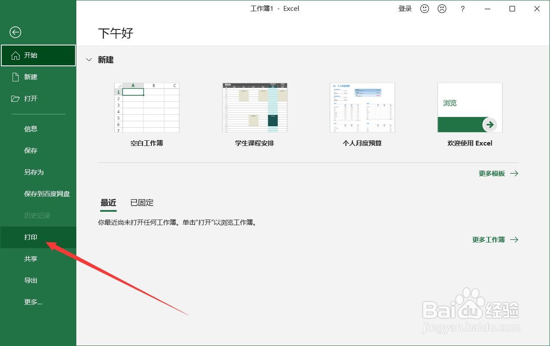Image resolution: width=550 pixels, height=346 pixels.
Task: Select 新建 in the sidebar
Action: pyautogui.click(x=38, y=77)
